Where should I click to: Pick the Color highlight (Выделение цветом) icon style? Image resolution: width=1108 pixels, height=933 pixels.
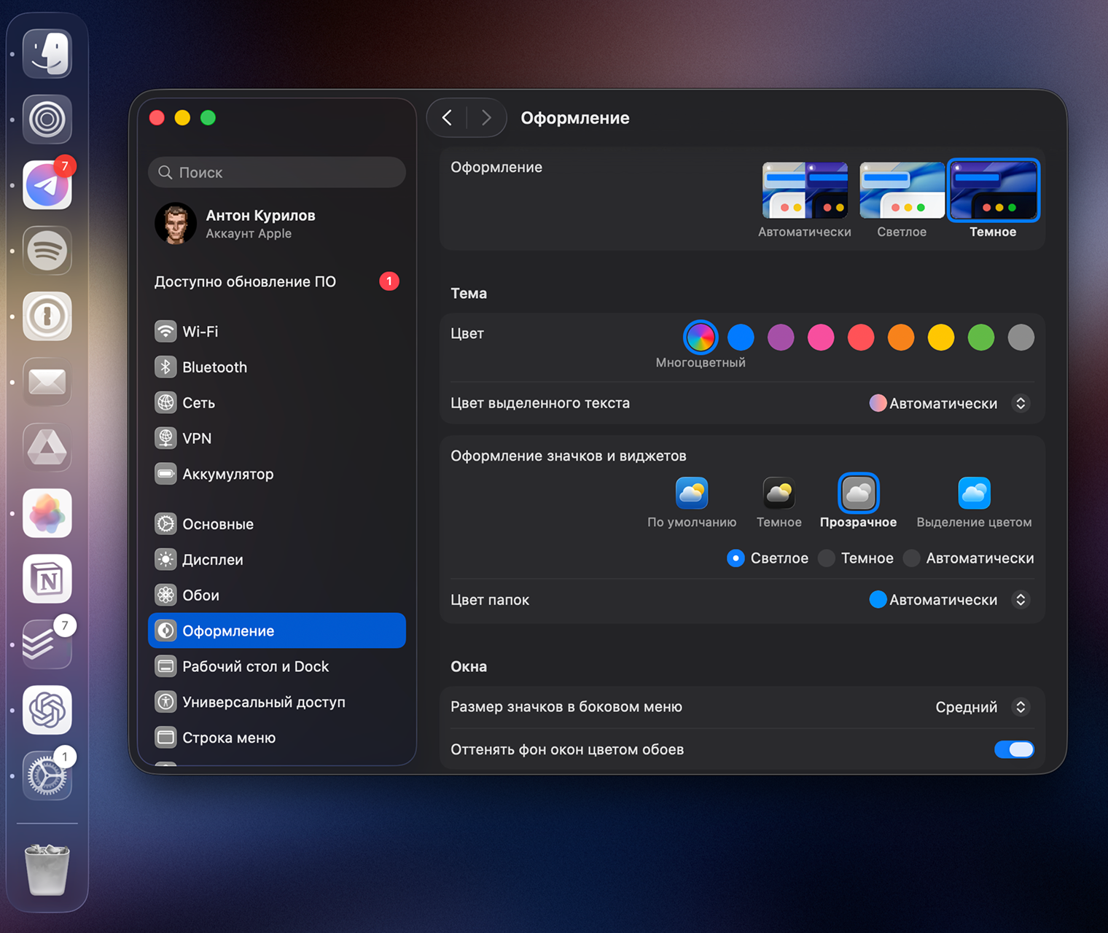973,494
